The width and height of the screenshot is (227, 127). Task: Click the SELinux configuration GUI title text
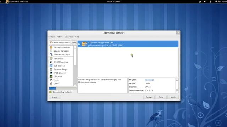pyautogui.click(x=101, y=43)
